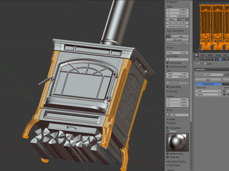This screenshot has width=229, height=171.
Task: Open the Constraints properties tab icon
Action: [x=217, y=59]
